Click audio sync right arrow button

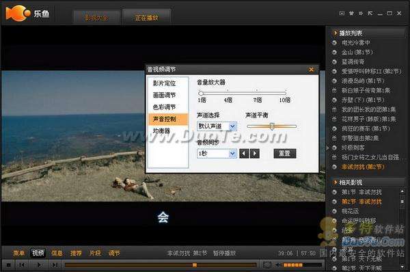click(x=255, y=154)
